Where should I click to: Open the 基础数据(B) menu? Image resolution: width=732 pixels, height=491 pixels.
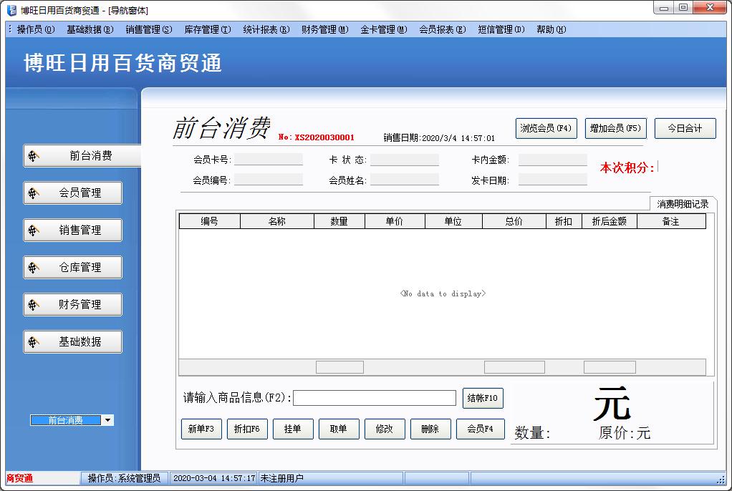[x=90, y=29]
